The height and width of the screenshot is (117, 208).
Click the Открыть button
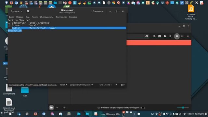(15, 11)
